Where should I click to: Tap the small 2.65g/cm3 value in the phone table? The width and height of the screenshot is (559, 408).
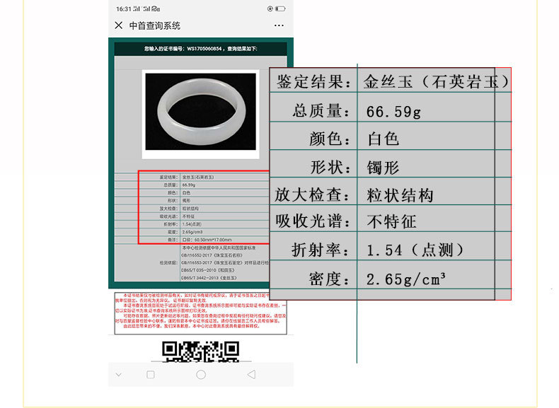click(192, 232)
